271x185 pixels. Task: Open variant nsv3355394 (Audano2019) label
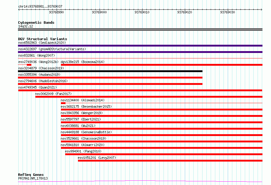point(39,75)
